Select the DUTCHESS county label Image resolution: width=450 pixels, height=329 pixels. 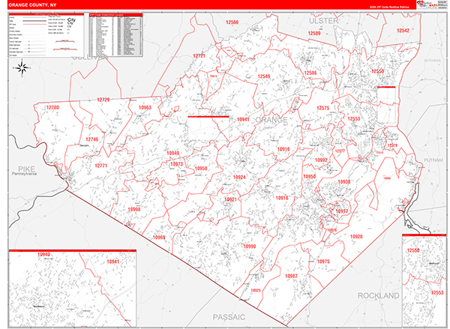pos(432,61)
